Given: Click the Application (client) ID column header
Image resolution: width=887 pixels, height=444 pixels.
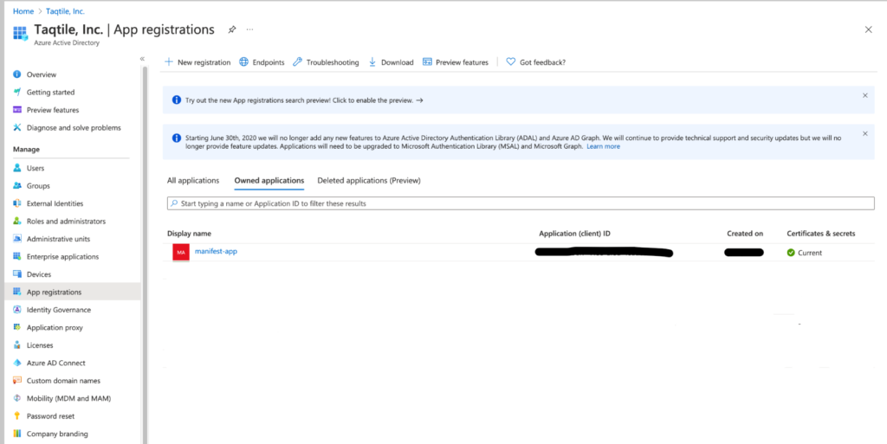Looking at the screenshot, I should coord(575,234).
